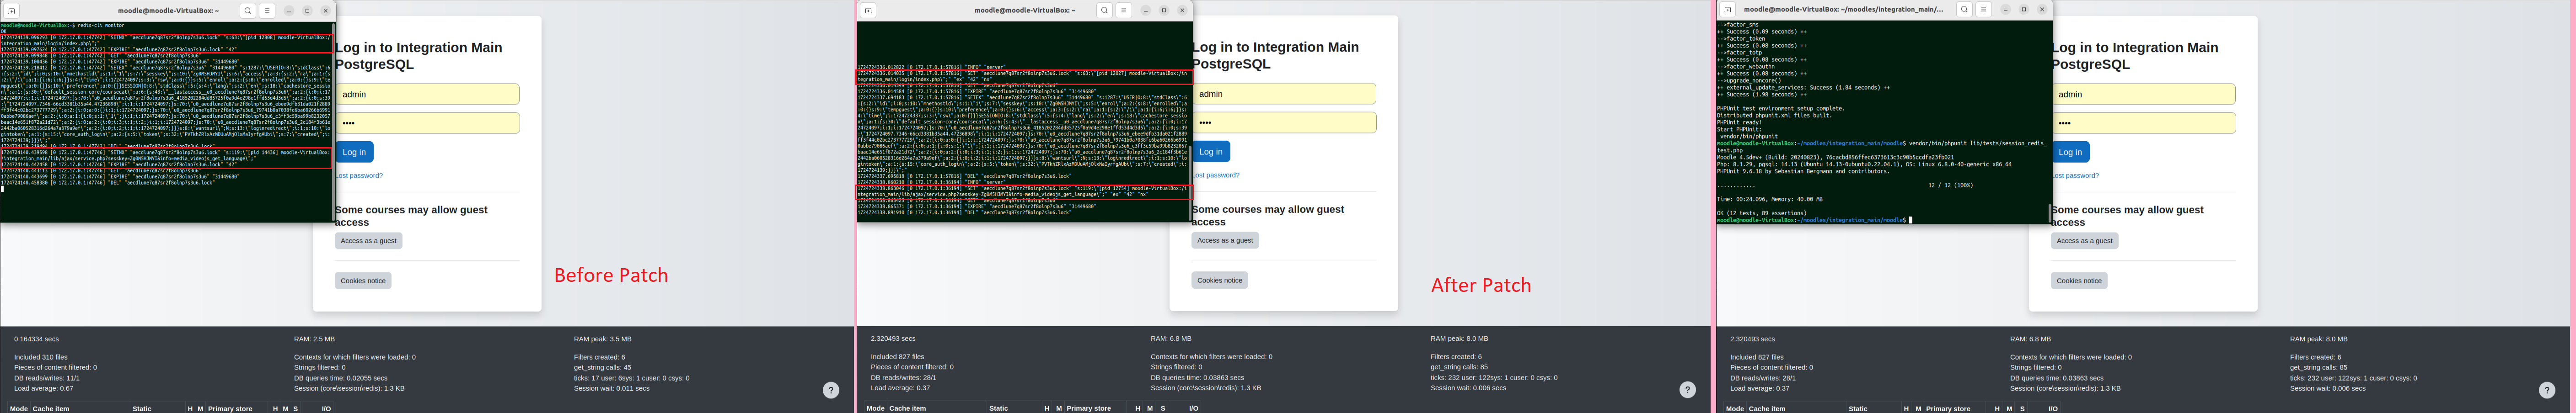
Task: Click "RAM: 6.8 MB" in the After Patch footer
Action: (x=1171, y=339)
